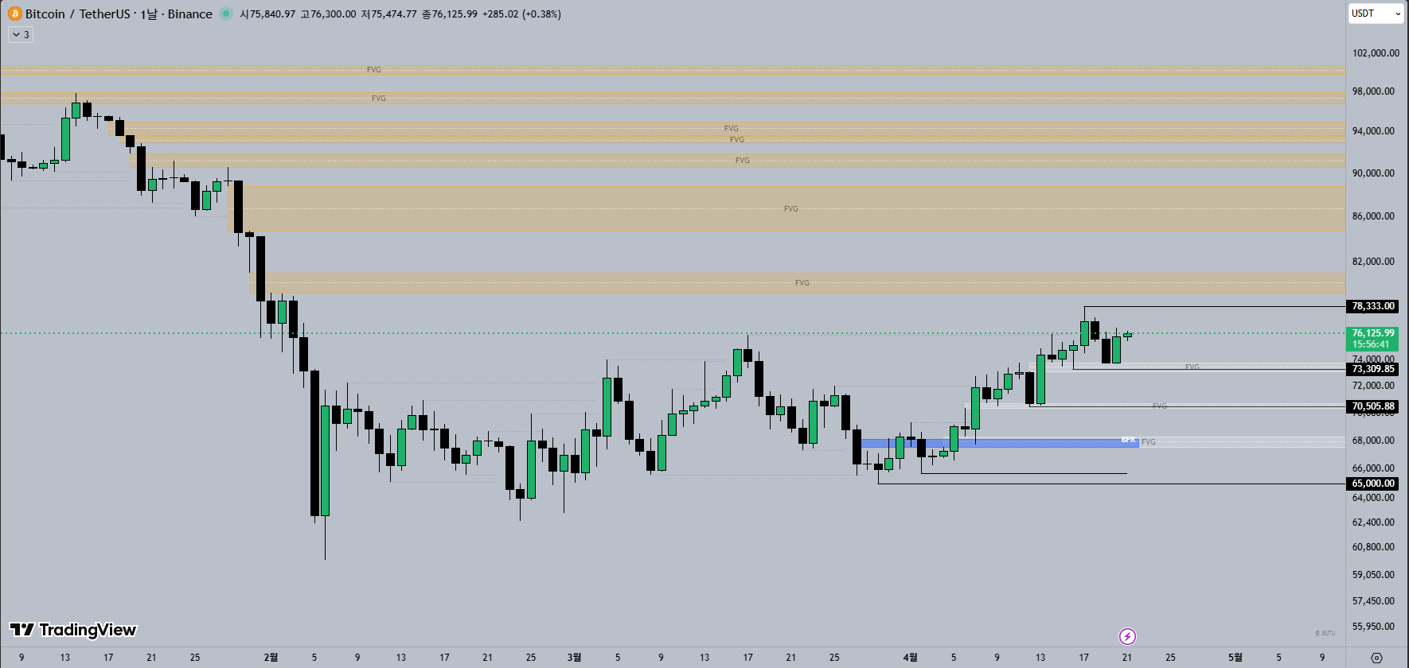Click the 86,000.00 price axis label
Screen dimensions: 1409x668
(1373, 216)
